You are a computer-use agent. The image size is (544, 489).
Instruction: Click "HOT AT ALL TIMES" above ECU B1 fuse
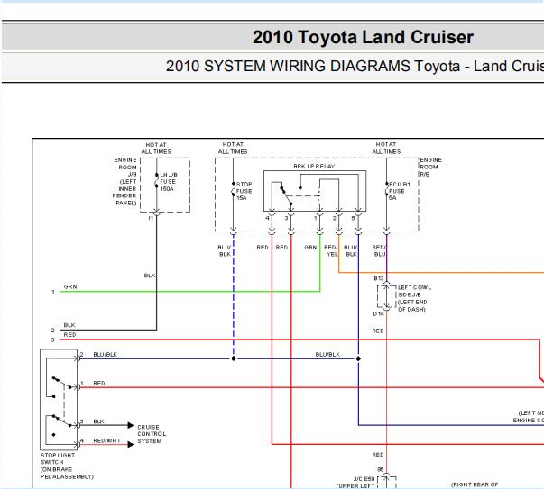(386, 148)
